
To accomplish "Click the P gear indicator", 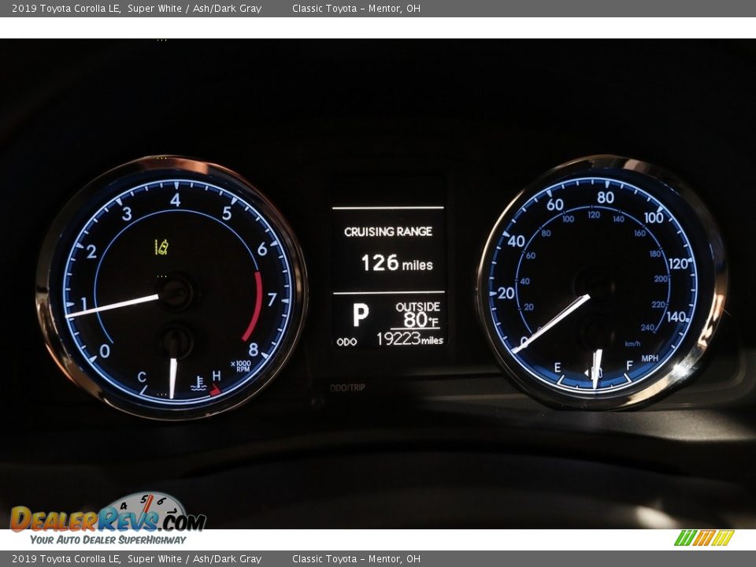I will (x=360, y=315).
